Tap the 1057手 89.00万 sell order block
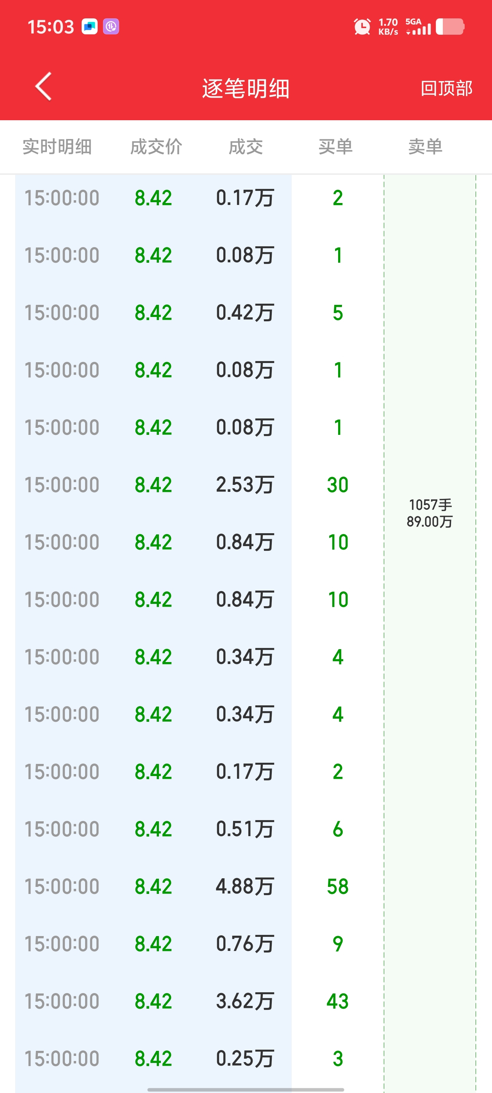This screenshot has width=492, height=1093. (x=430, y=513)
